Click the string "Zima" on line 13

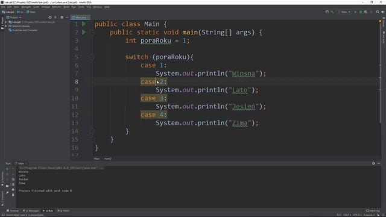pyautogui.click(x=240, y=123)
